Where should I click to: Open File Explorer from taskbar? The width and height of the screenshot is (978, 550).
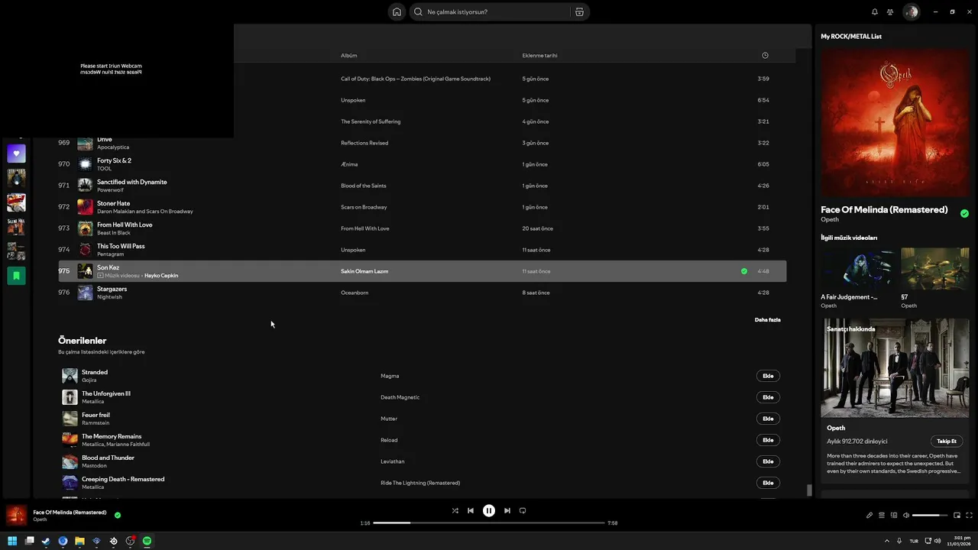(79, 541)
